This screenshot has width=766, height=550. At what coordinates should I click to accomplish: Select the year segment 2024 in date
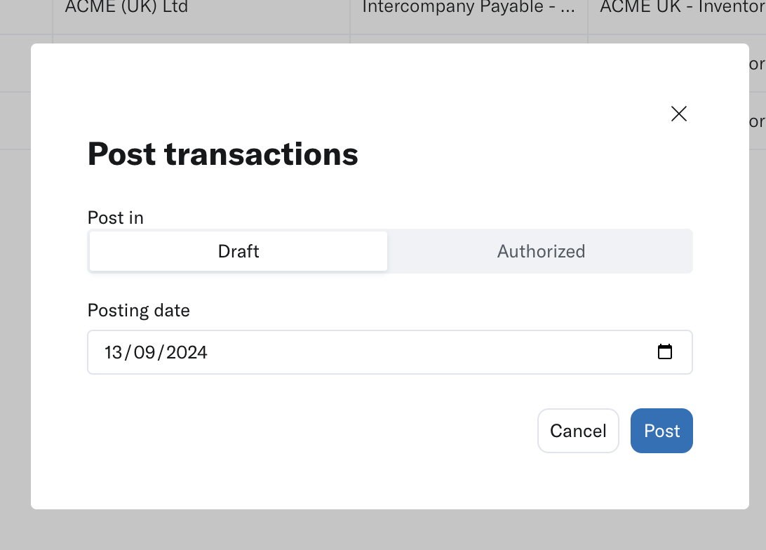[x=187, y=352]
